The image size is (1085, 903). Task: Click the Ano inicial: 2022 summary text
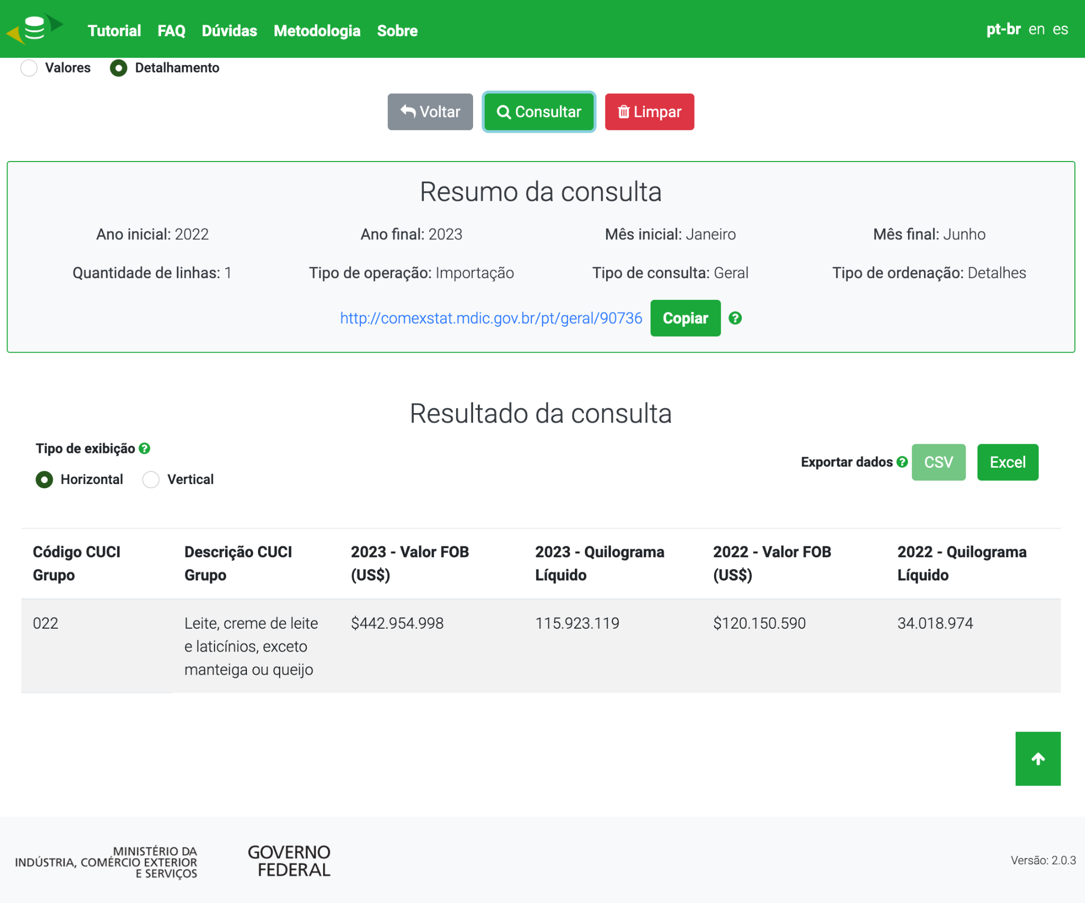tap(153, 235)
